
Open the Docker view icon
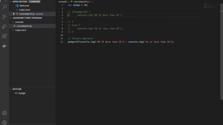click(5, 46)
